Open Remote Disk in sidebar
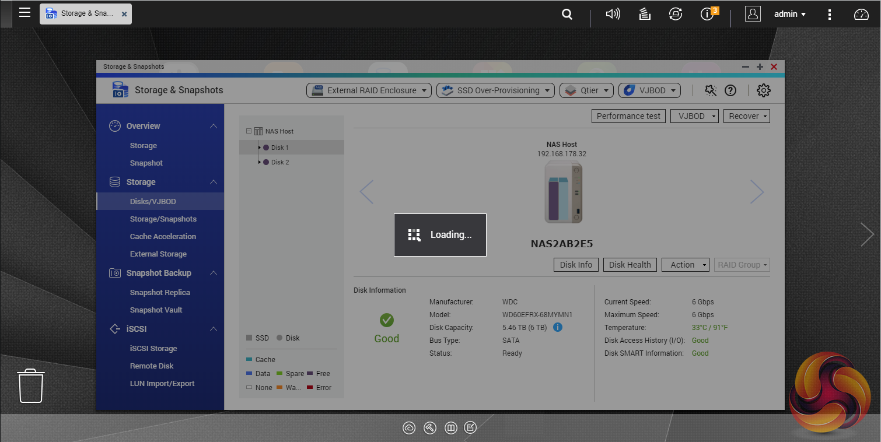 click(x=152, y=366)
